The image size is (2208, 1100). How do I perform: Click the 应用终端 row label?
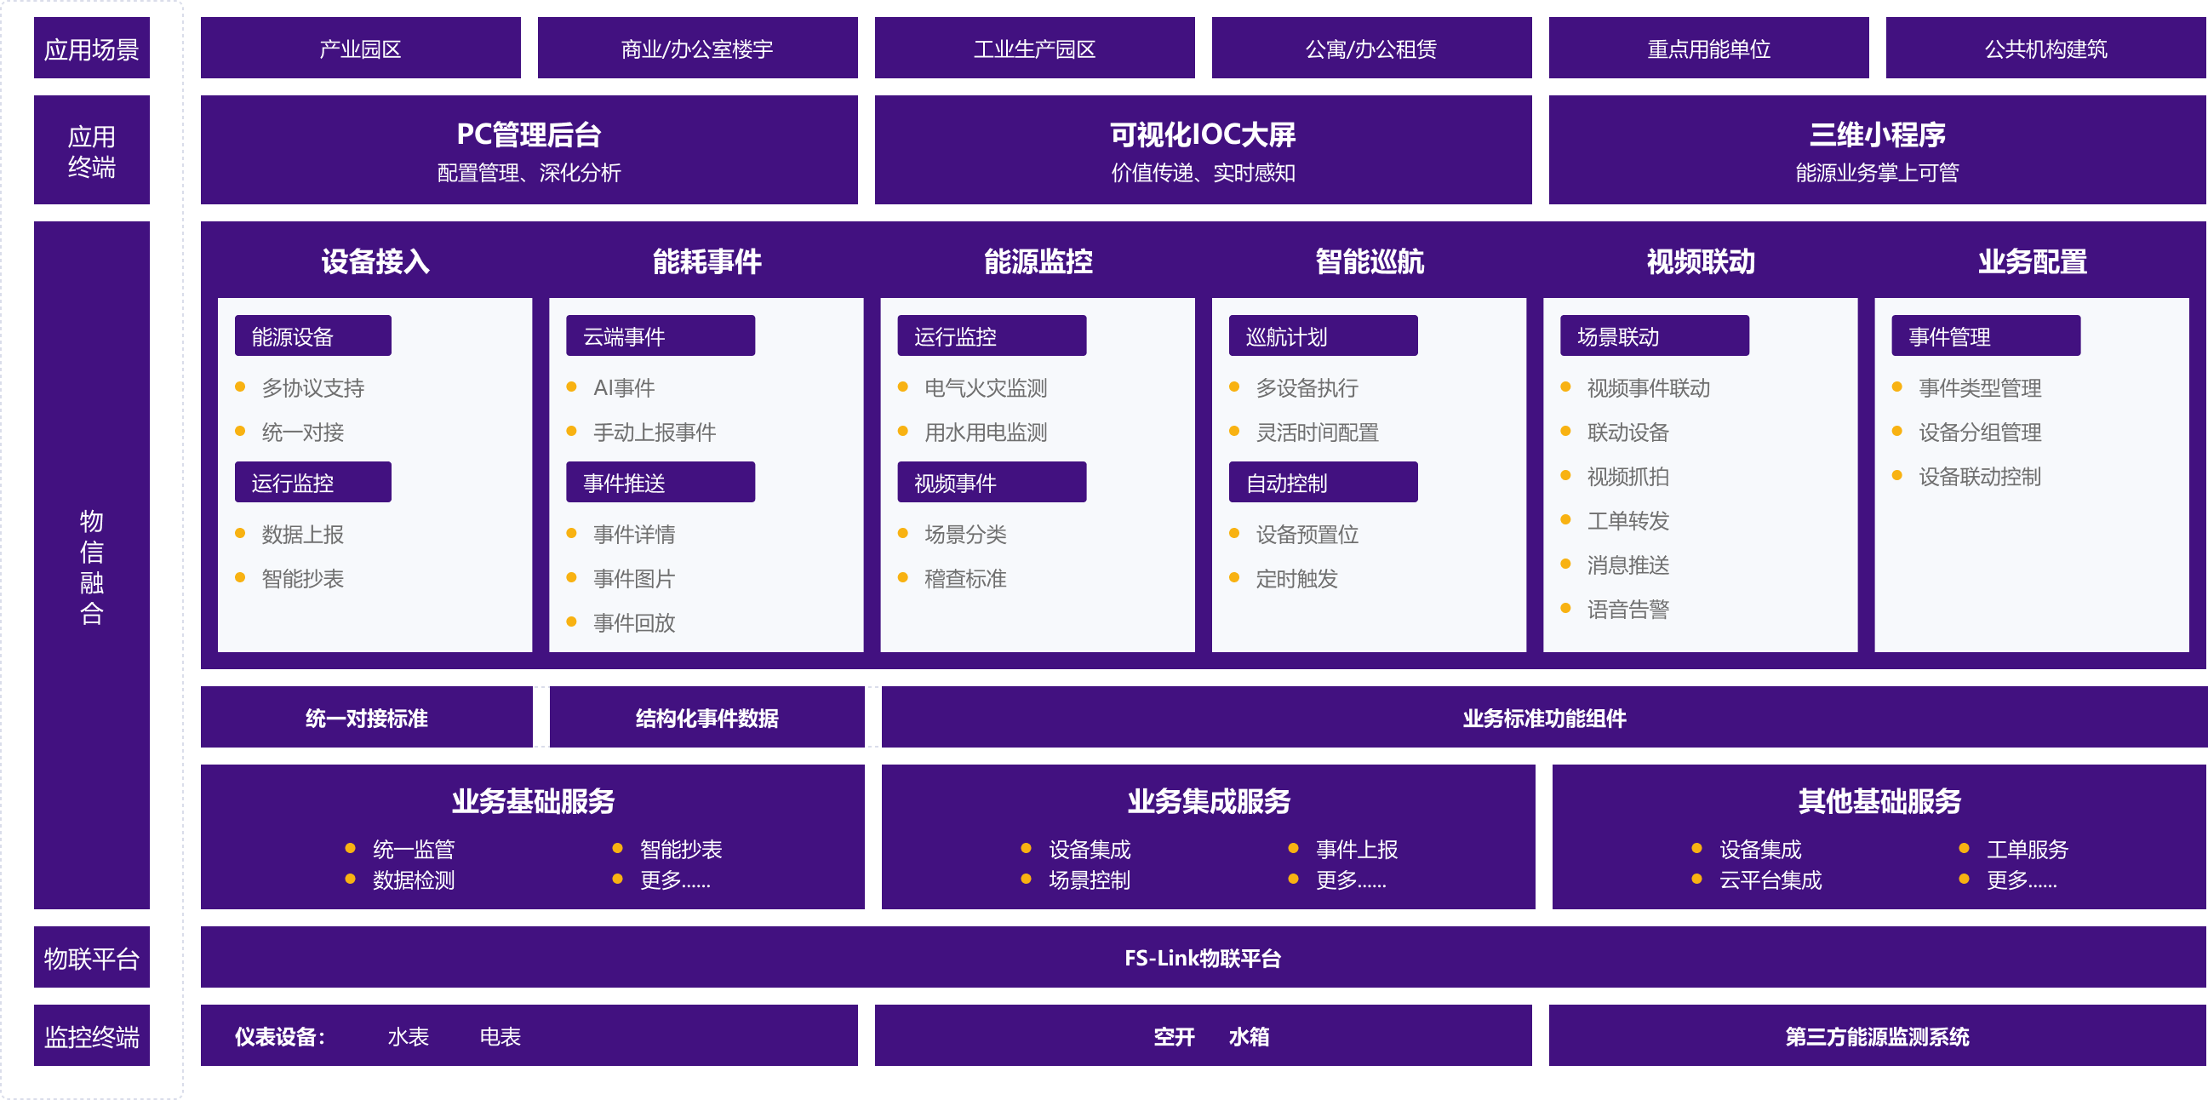pos(92,150)
